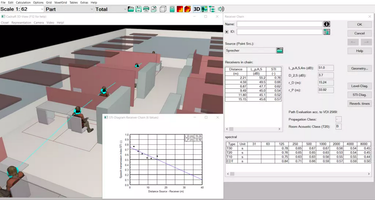
Task: Open the Part dropdown list
Action: 91,9
